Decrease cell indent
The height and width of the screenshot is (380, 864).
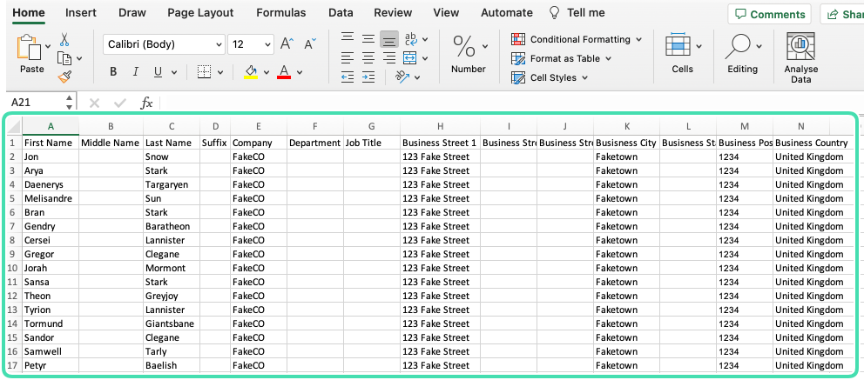coord(348,77)
